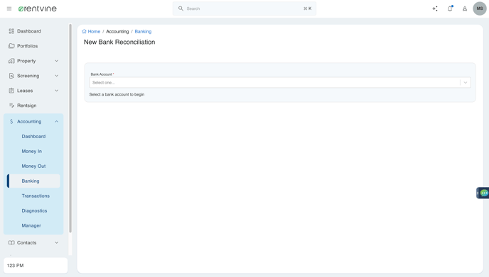The height and width of the screenshot is (277, 489).
Task: Click the Dashboard sidebar icon
Action: click(11, 31)
